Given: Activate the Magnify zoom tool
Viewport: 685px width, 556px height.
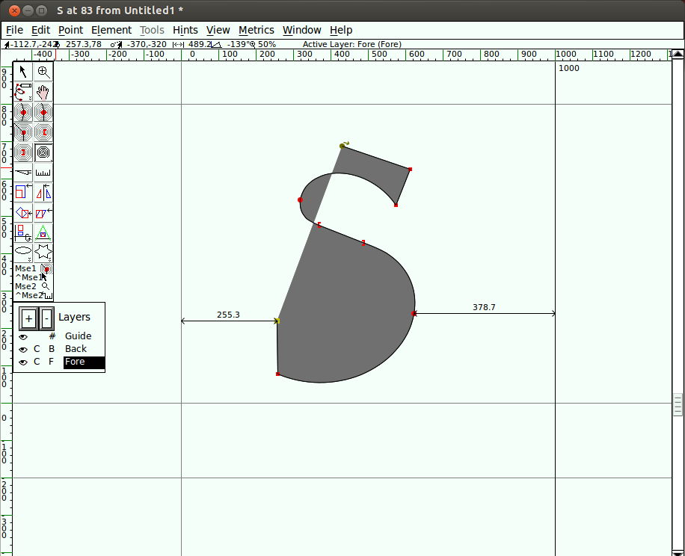Looking at the screenshot, I should point(43,72).
